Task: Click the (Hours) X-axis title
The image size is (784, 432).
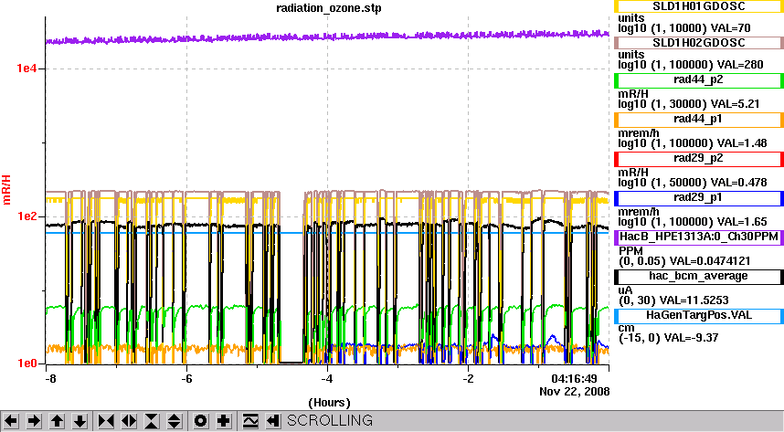Action: (x=330, y=403)
